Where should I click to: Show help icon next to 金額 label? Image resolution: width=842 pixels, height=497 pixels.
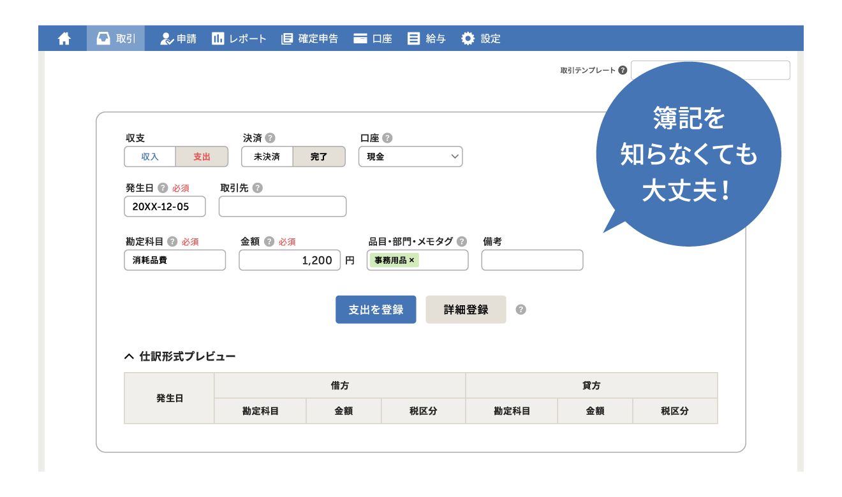269,241
